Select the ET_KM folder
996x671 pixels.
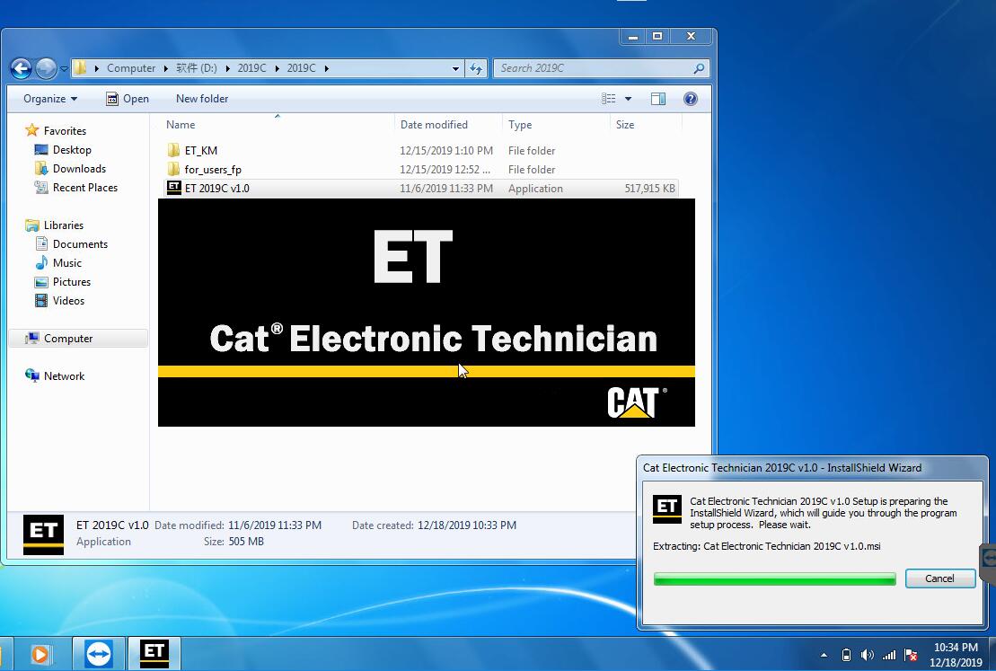tap(419, 151)
